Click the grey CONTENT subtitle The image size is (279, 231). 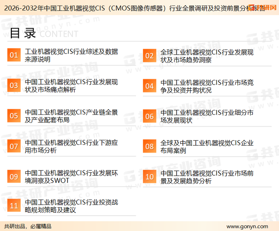point(59,34)
